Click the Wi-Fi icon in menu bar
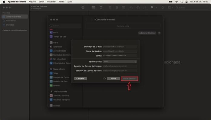The image size is (211, 120). (x=176, y=2)
